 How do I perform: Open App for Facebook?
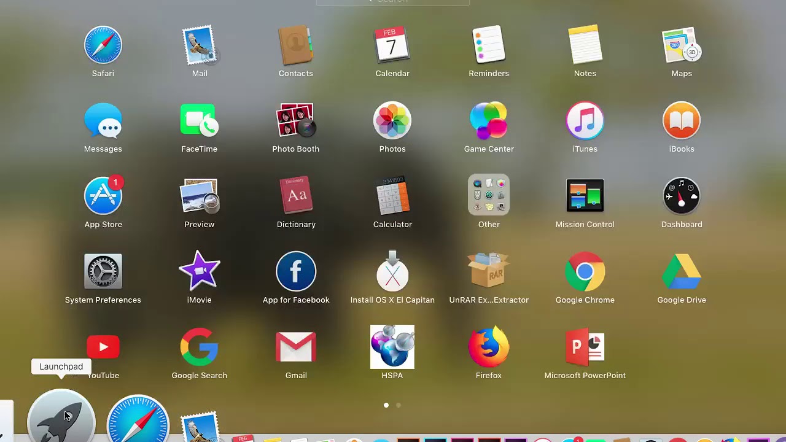coord(296,272)
